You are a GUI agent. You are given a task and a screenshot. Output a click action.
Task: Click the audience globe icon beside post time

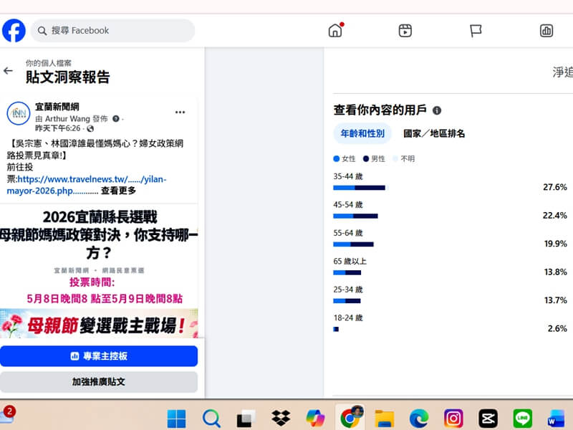click(x=90, y=128)
